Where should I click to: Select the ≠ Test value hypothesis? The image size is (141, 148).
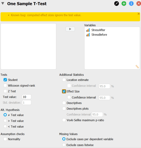pos(5,115)
